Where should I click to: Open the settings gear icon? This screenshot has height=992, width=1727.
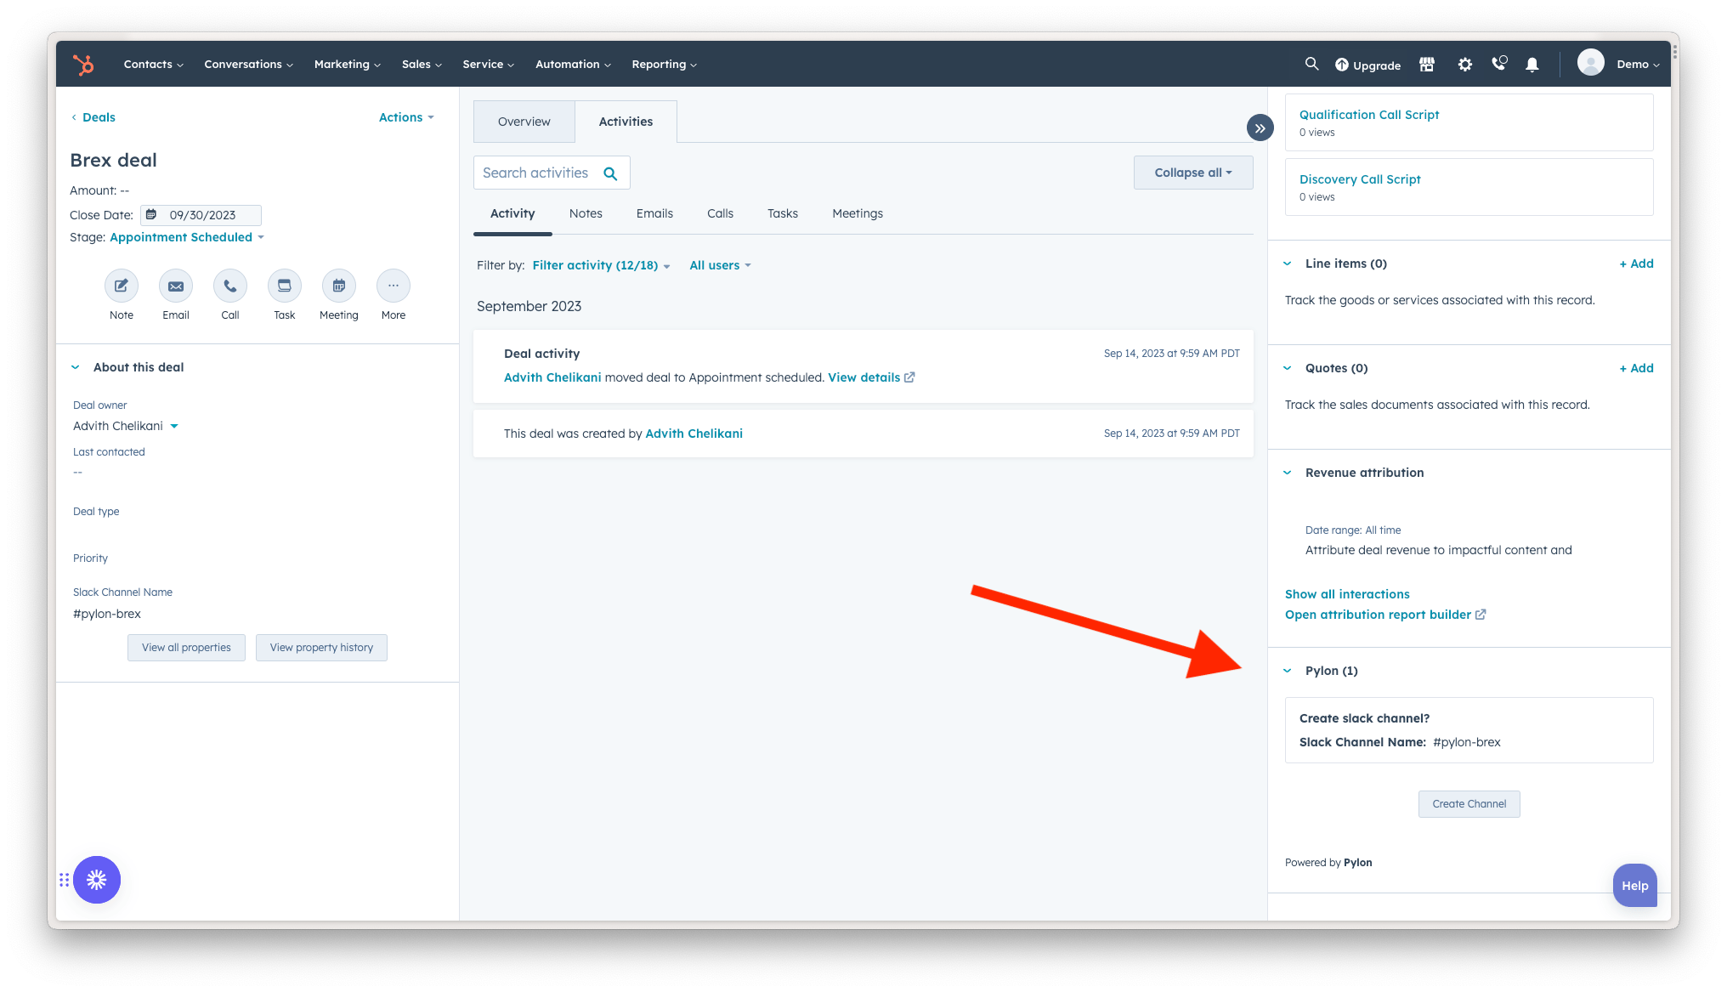click(1465, 65)
